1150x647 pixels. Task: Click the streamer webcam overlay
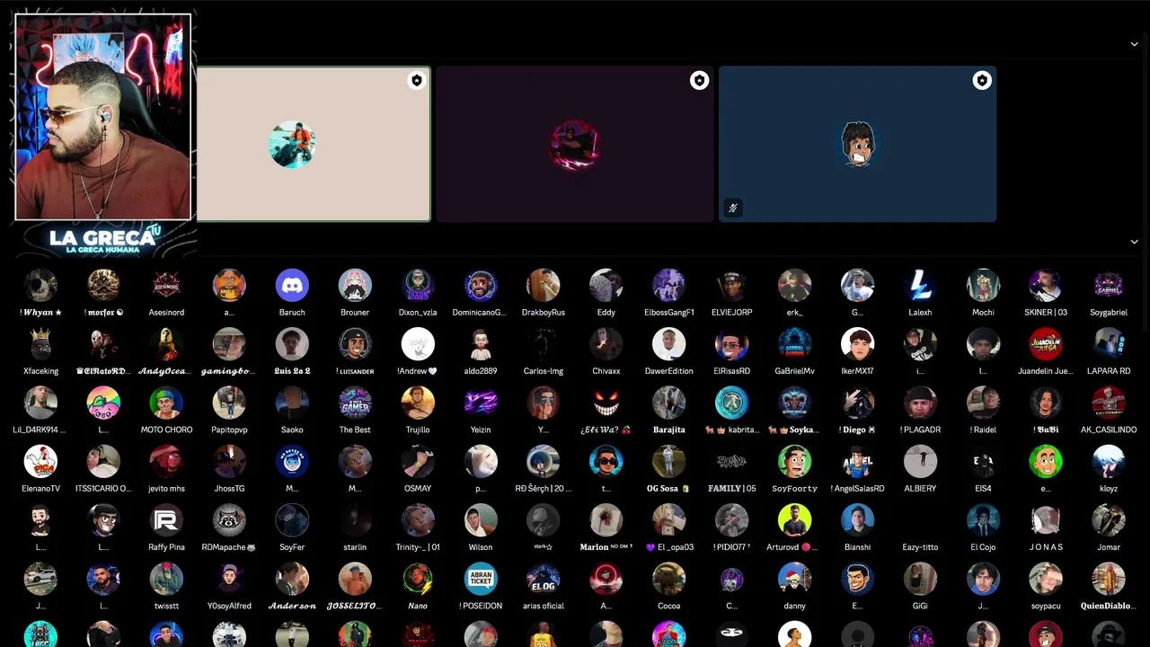103,117
